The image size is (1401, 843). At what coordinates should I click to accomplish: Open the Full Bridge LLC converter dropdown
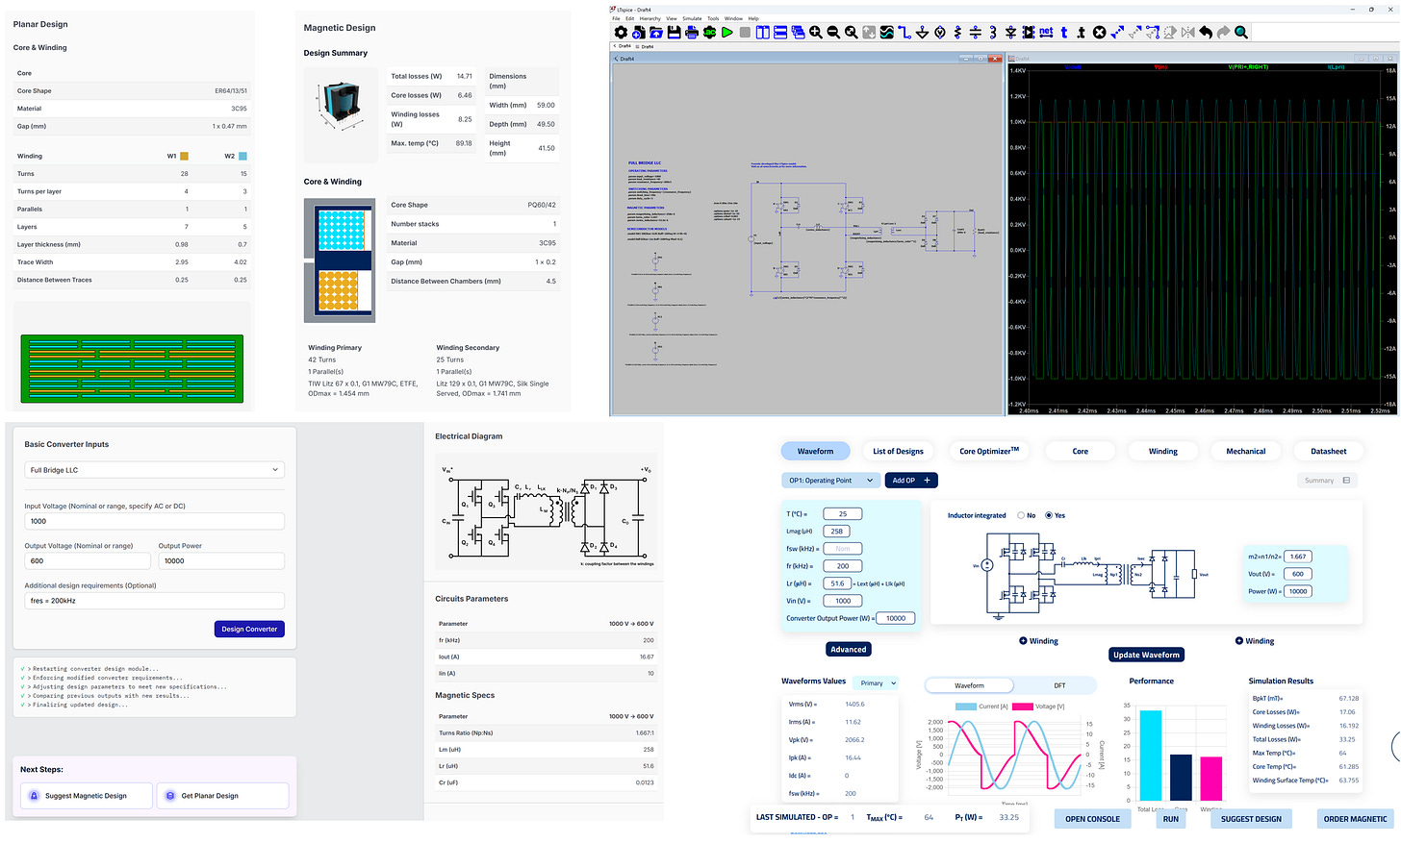(154, 472)
